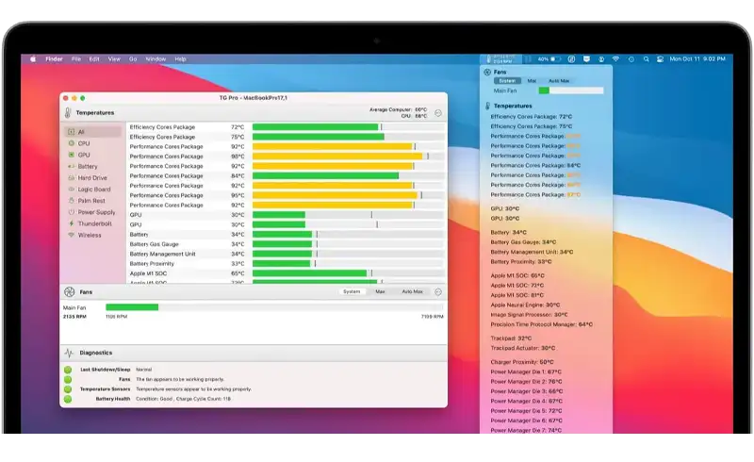
Task: Choose Auto Max in the dropdown Fans panel
Action: [558, 81]
